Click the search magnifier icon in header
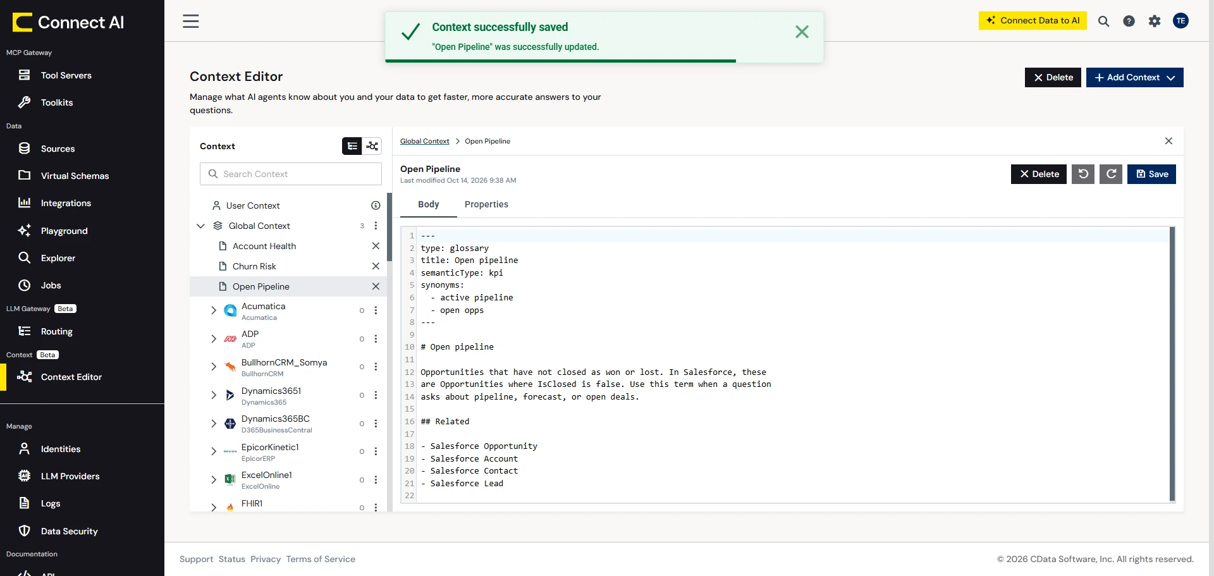Image resolution: width=1214 pixels, height=576 pixels. [x=1103, y=21]
